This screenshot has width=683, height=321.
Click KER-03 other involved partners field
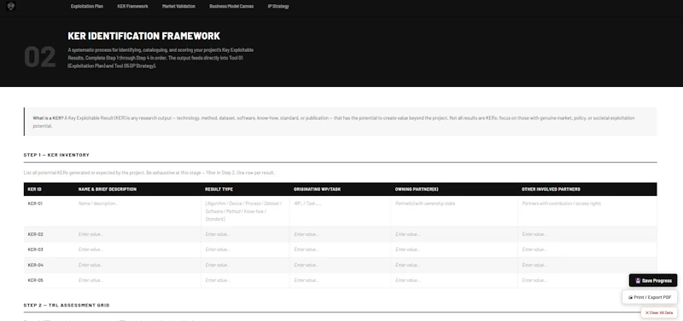(587, 249)
